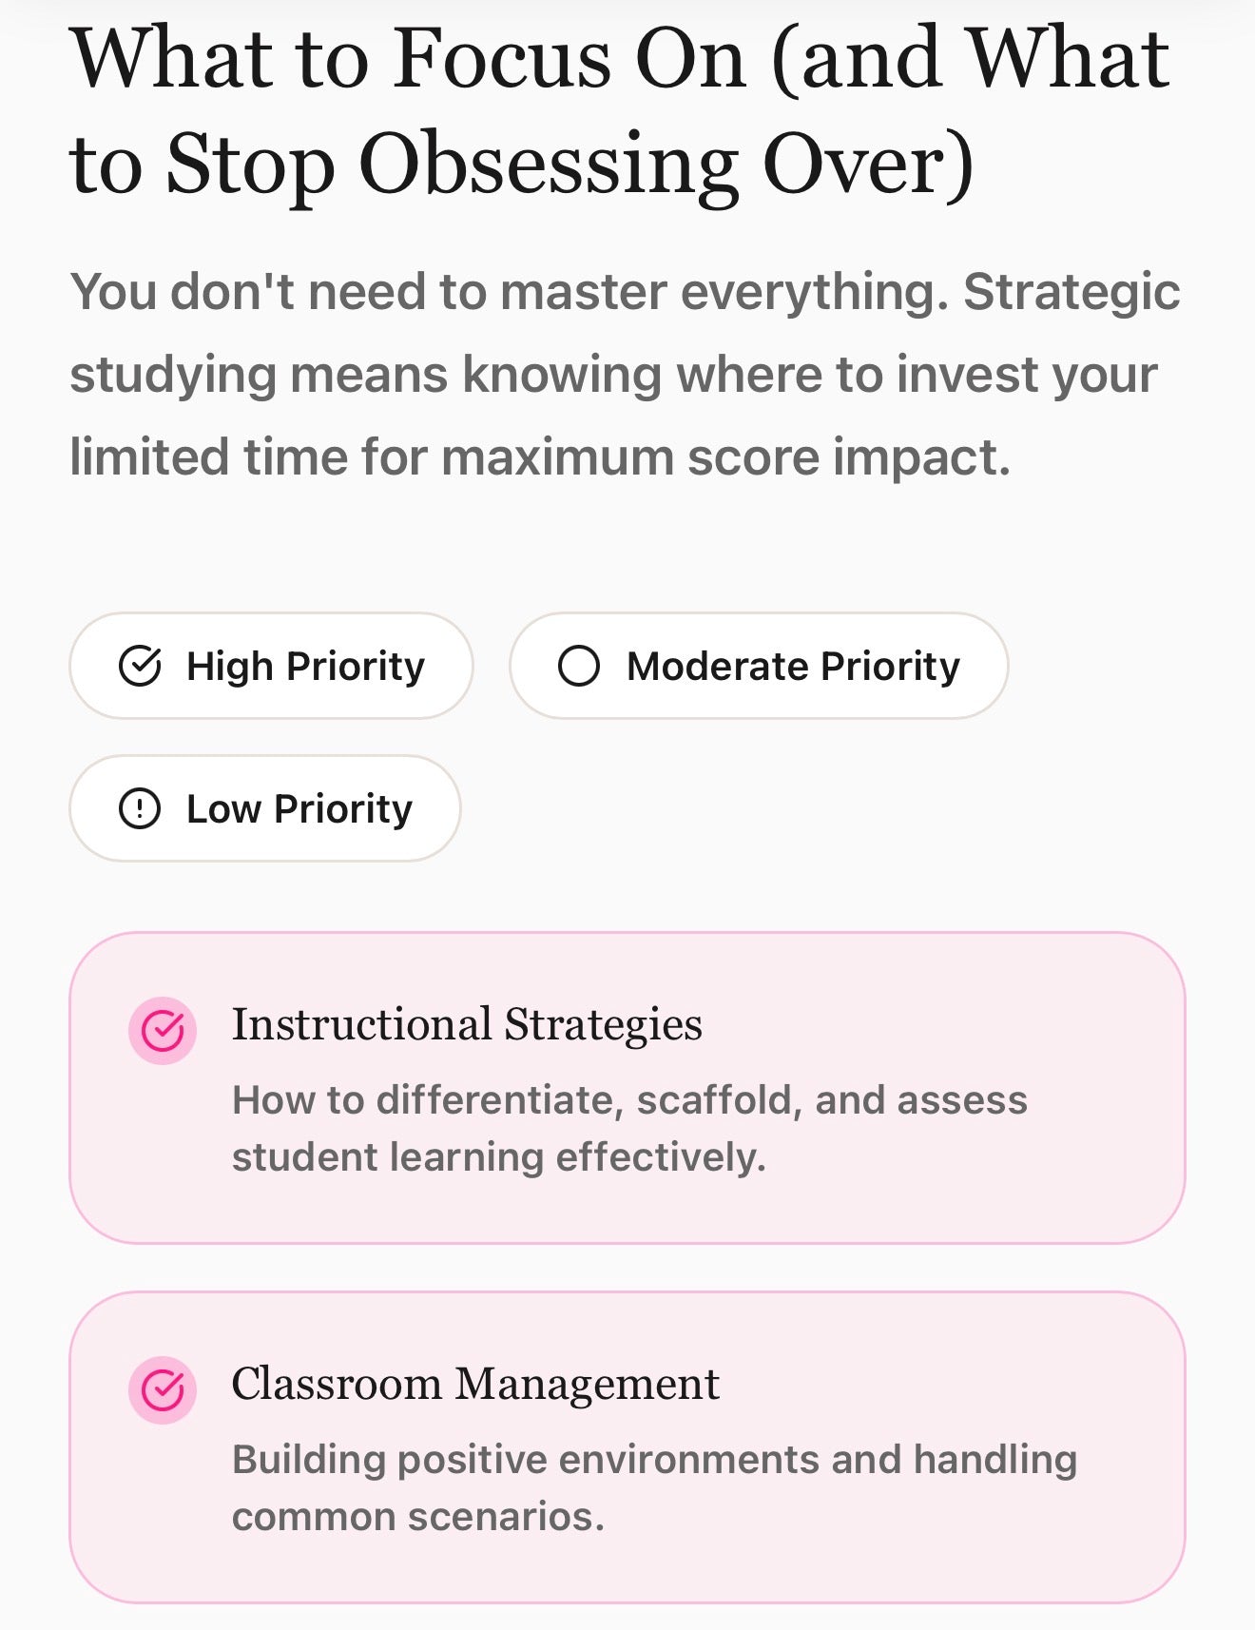
Task: Click the "What to Focus On" page heading
Action: [619, 59]
